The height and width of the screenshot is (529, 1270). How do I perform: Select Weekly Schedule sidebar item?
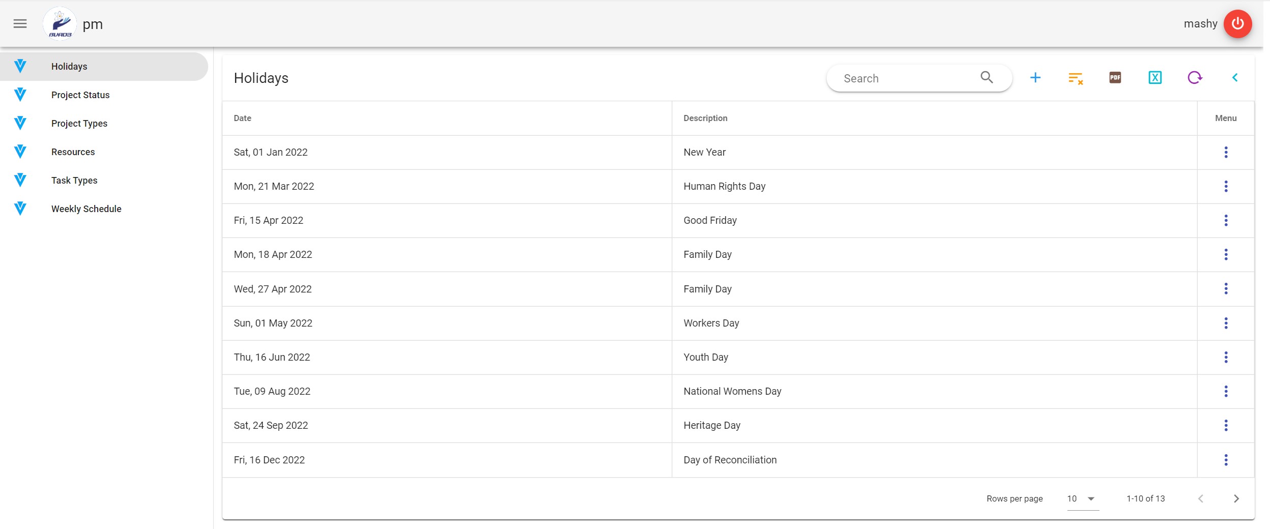click(87, 209)
